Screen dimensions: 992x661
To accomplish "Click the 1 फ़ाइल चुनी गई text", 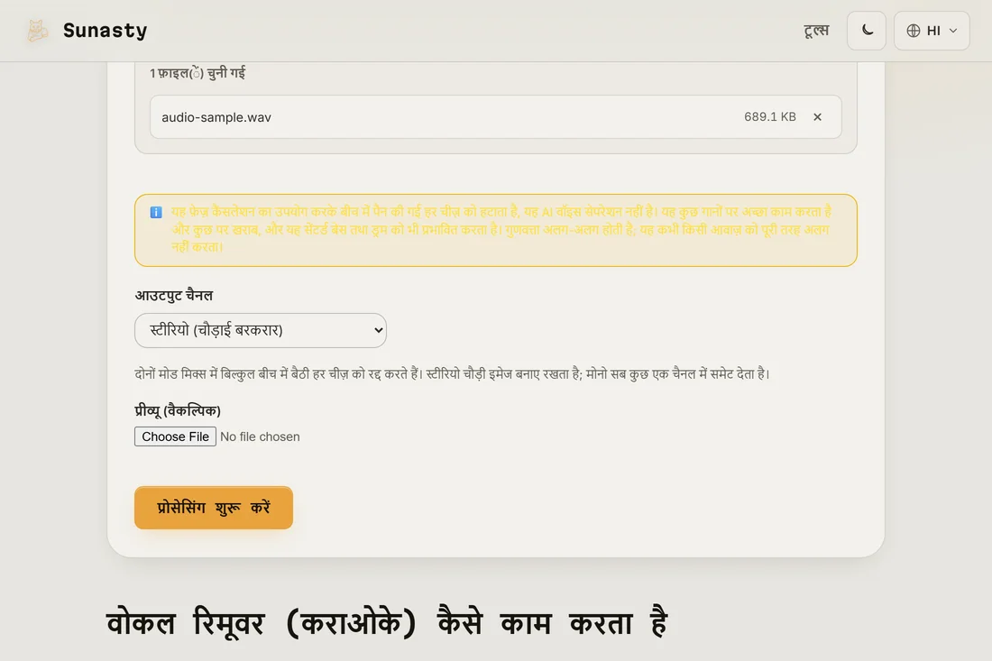I will 197,73.
